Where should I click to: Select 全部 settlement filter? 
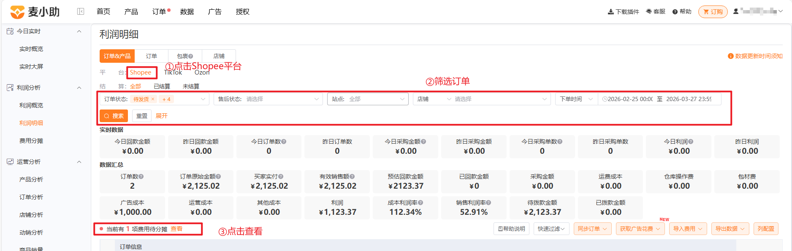pyautogui.click(x=136, y=86)
